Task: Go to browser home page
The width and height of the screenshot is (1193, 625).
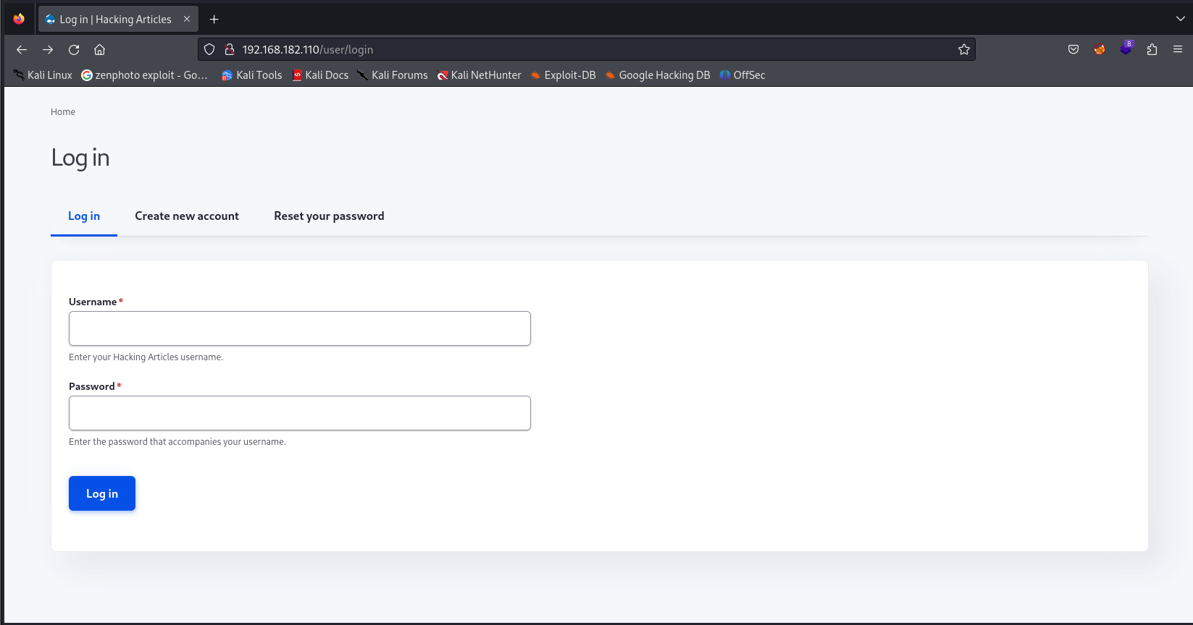Action: 100,50
